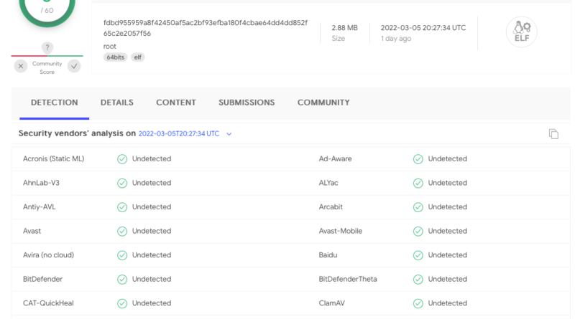The image size is (575, 319).
Task: Vote malicious with the X community button
Action: [x=21, y=66]
